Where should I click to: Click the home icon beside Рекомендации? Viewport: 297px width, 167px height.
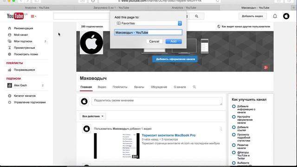point(10,28)
